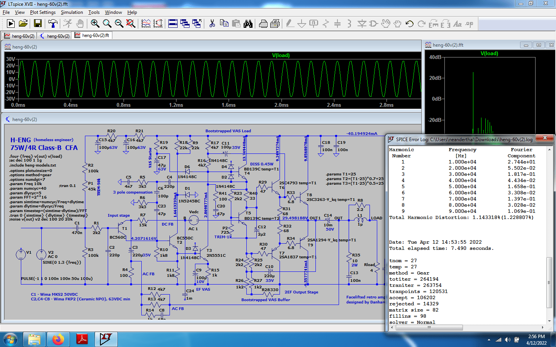Open the Tools menu

click(x=94, y=12)
